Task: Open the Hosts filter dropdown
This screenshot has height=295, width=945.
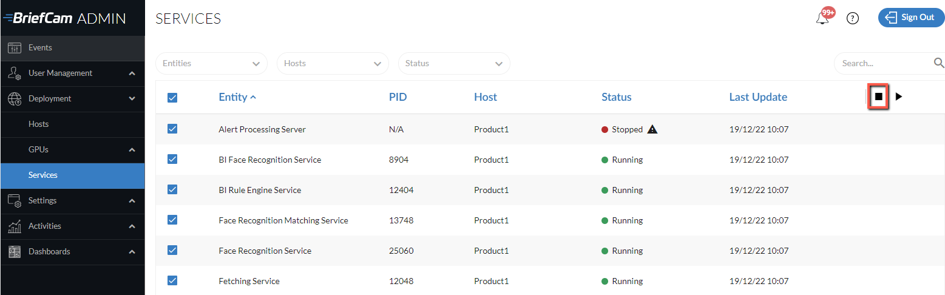Action: pos(333,63)
